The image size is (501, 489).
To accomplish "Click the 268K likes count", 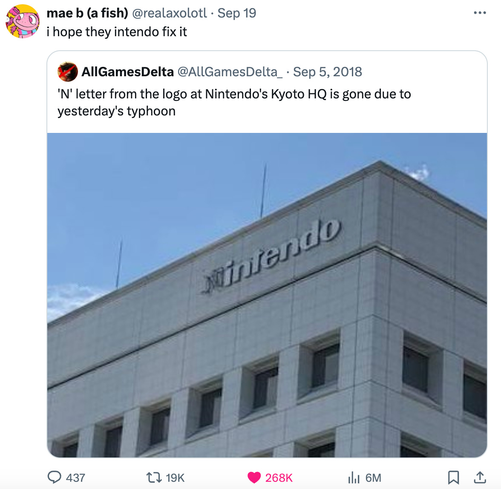I will [279, 478].
